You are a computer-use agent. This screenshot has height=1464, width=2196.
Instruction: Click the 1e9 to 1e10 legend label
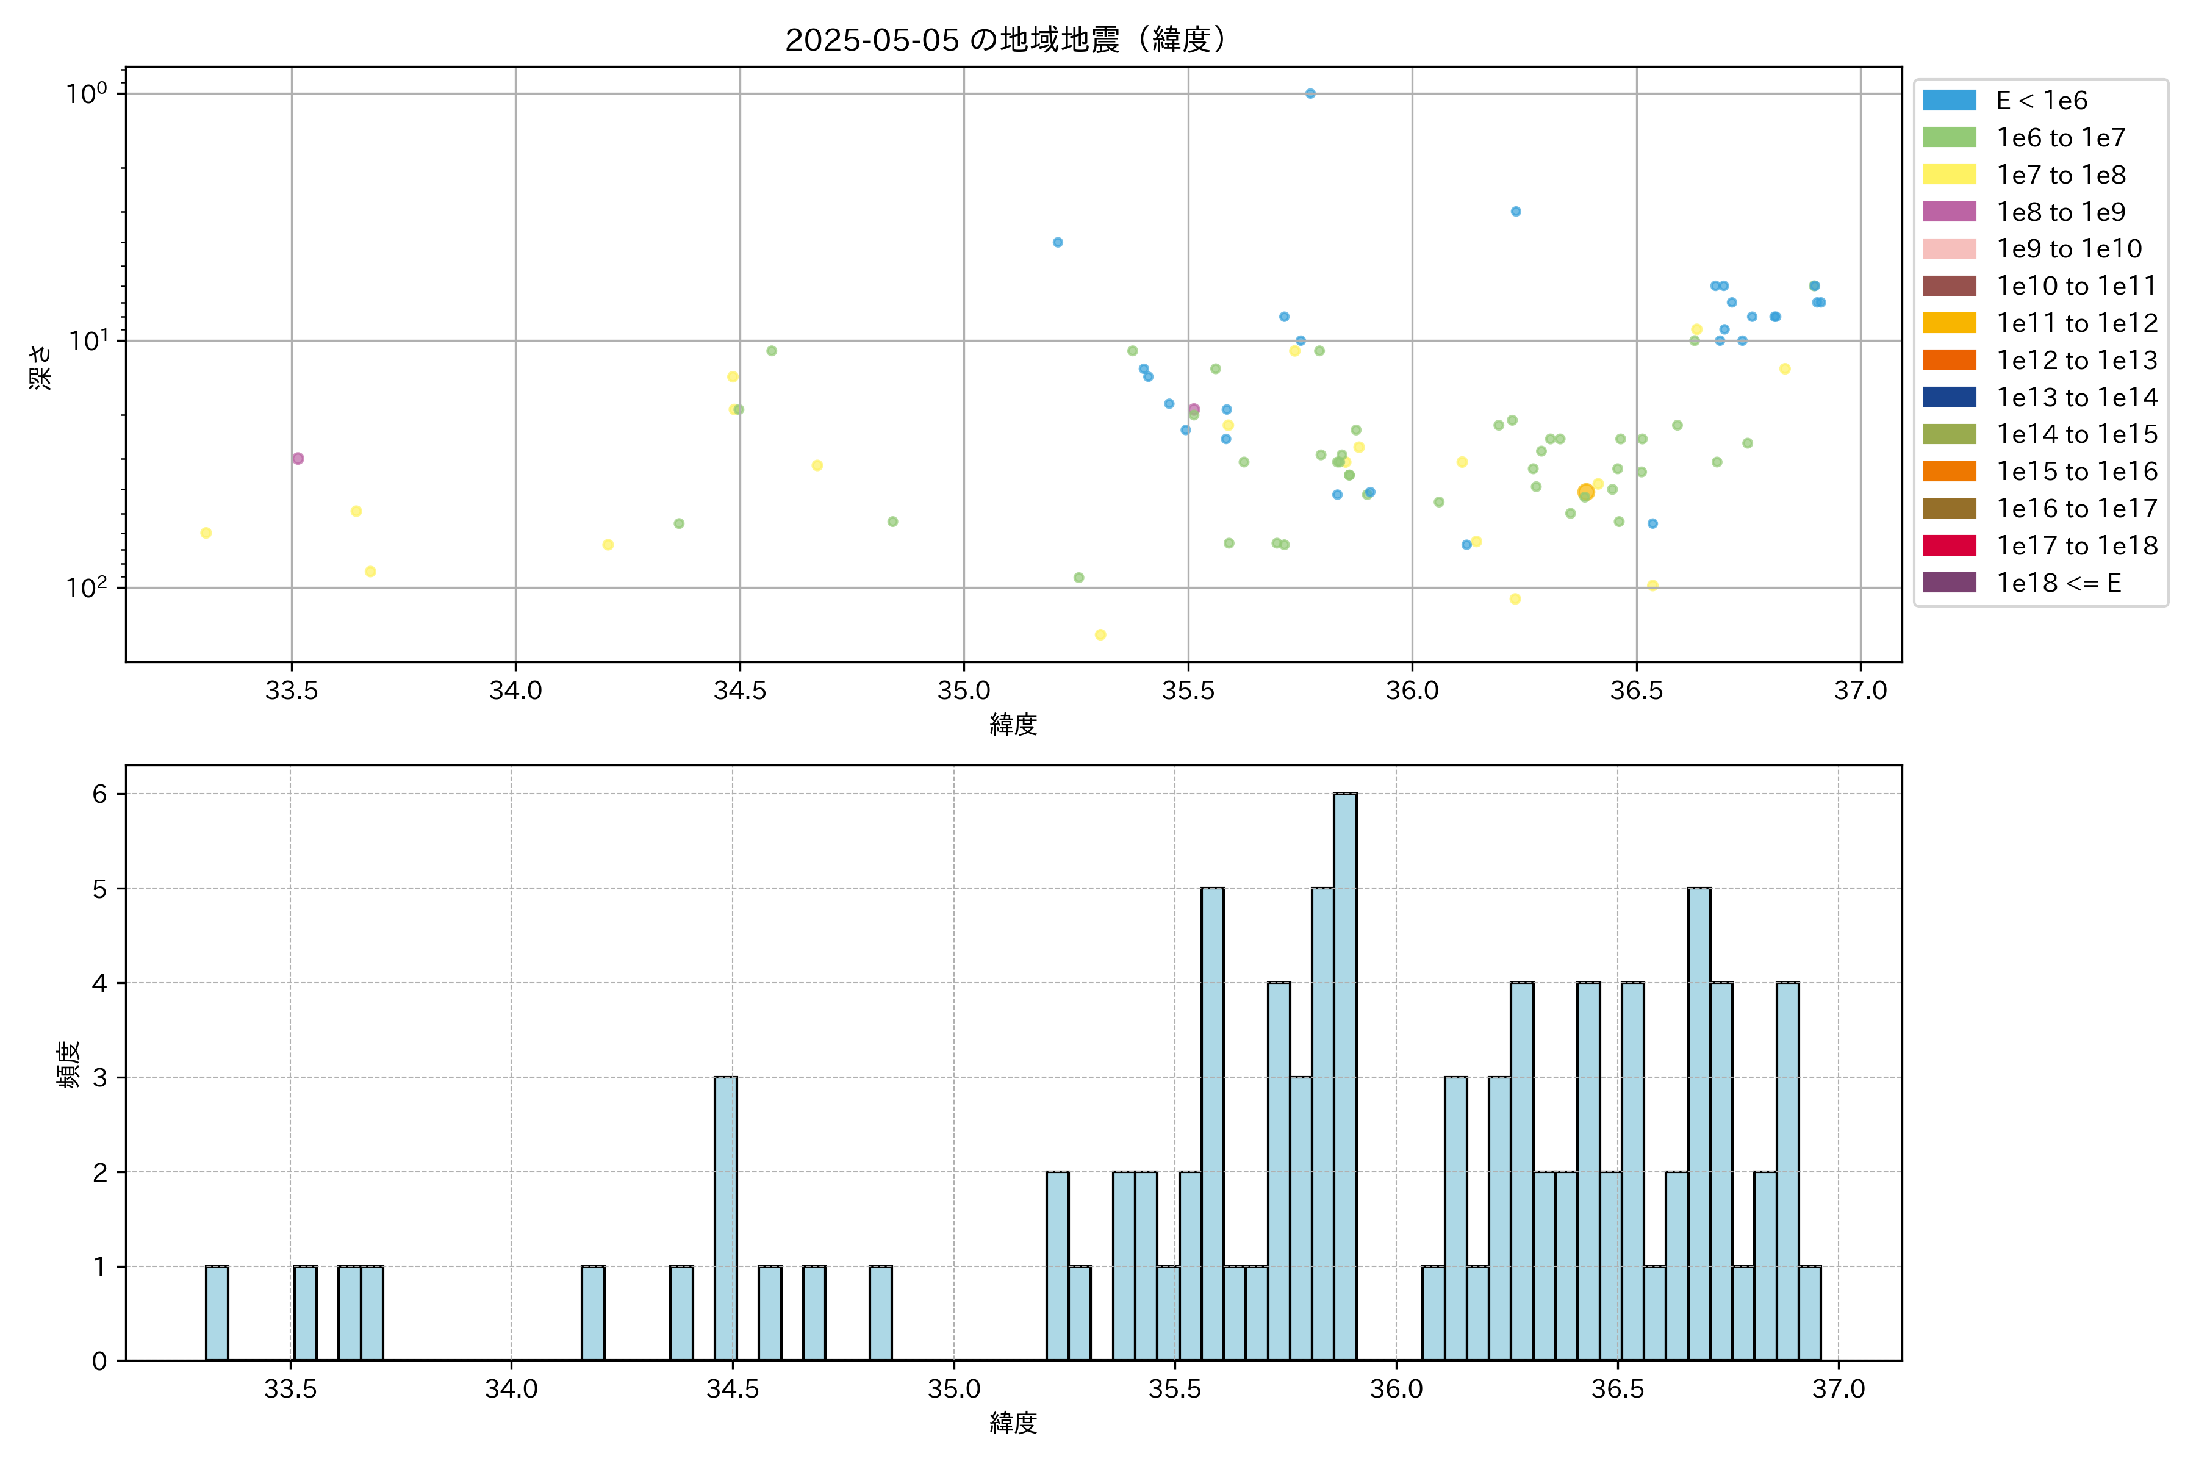click(x=2069, y=249)
